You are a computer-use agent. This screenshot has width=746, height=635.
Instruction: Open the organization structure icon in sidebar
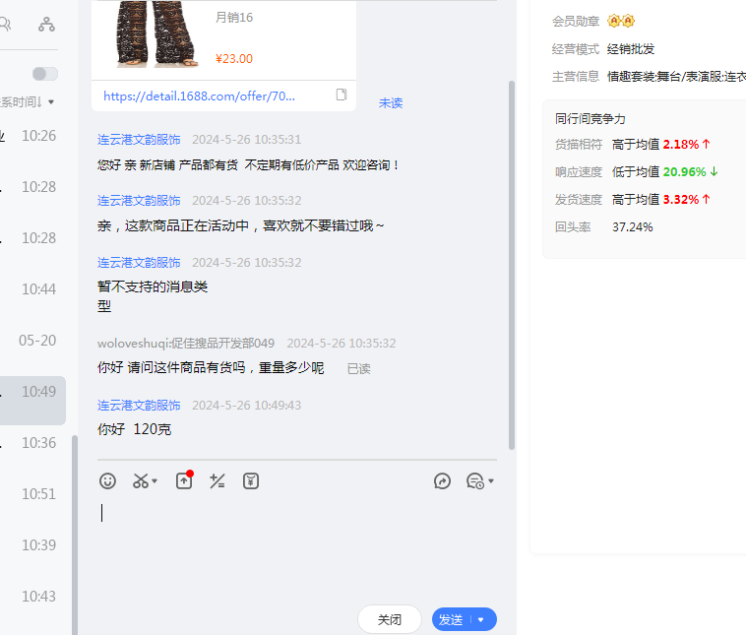[x=46, y=24]
